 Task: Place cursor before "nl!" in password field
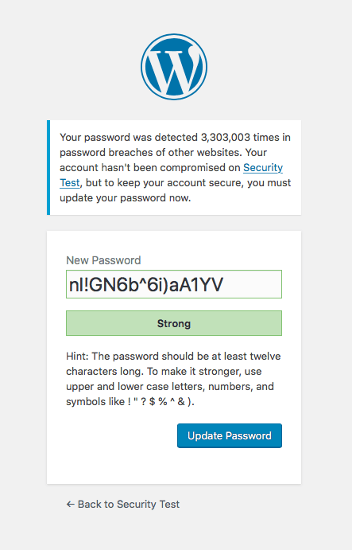(x=69, y=284)
